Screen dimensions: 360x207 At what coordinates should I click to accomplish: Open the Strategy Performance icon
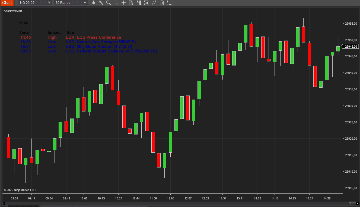tap(162, 3)
